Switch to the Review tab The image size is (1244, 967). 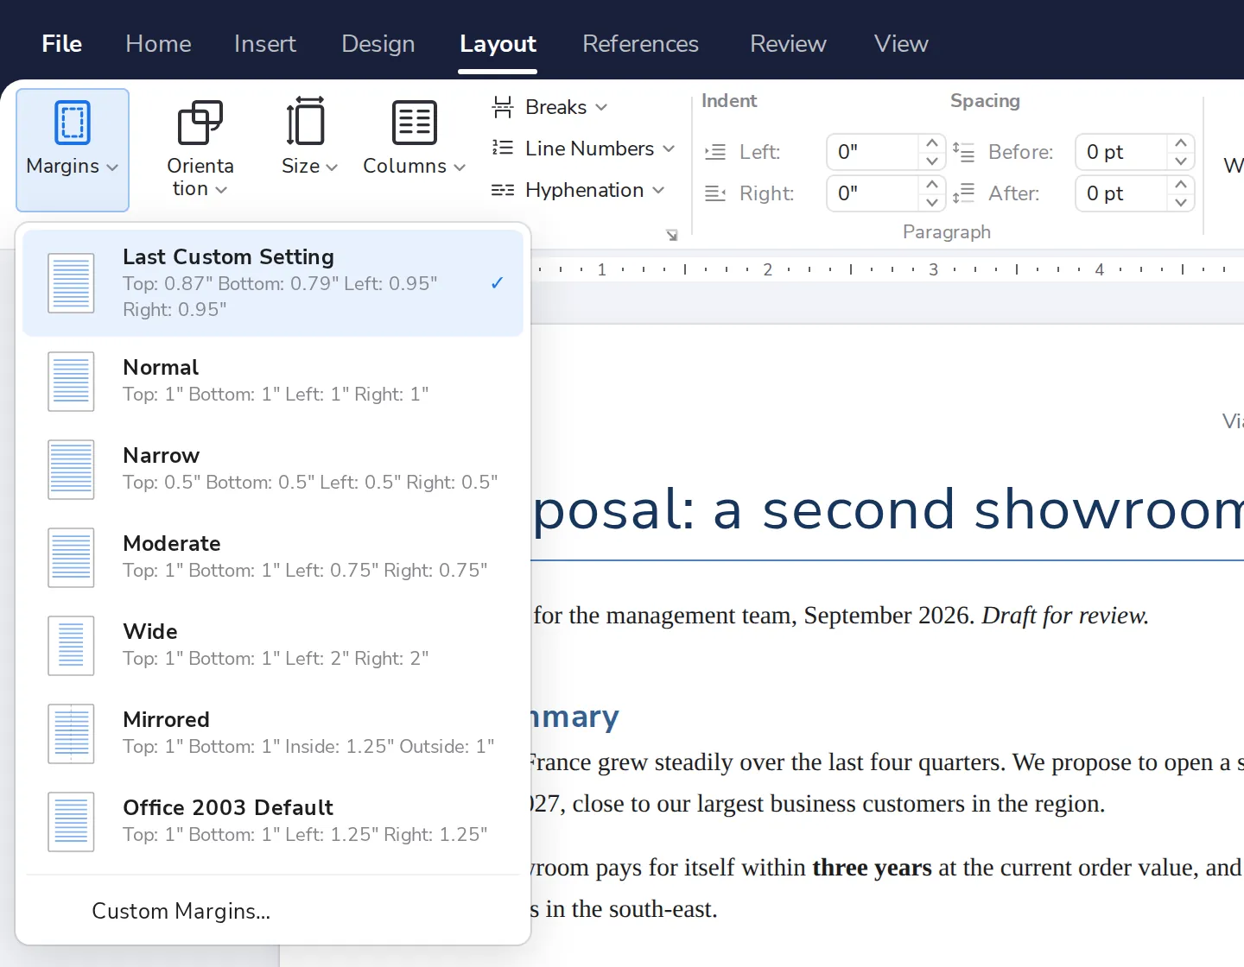point(788,43)
